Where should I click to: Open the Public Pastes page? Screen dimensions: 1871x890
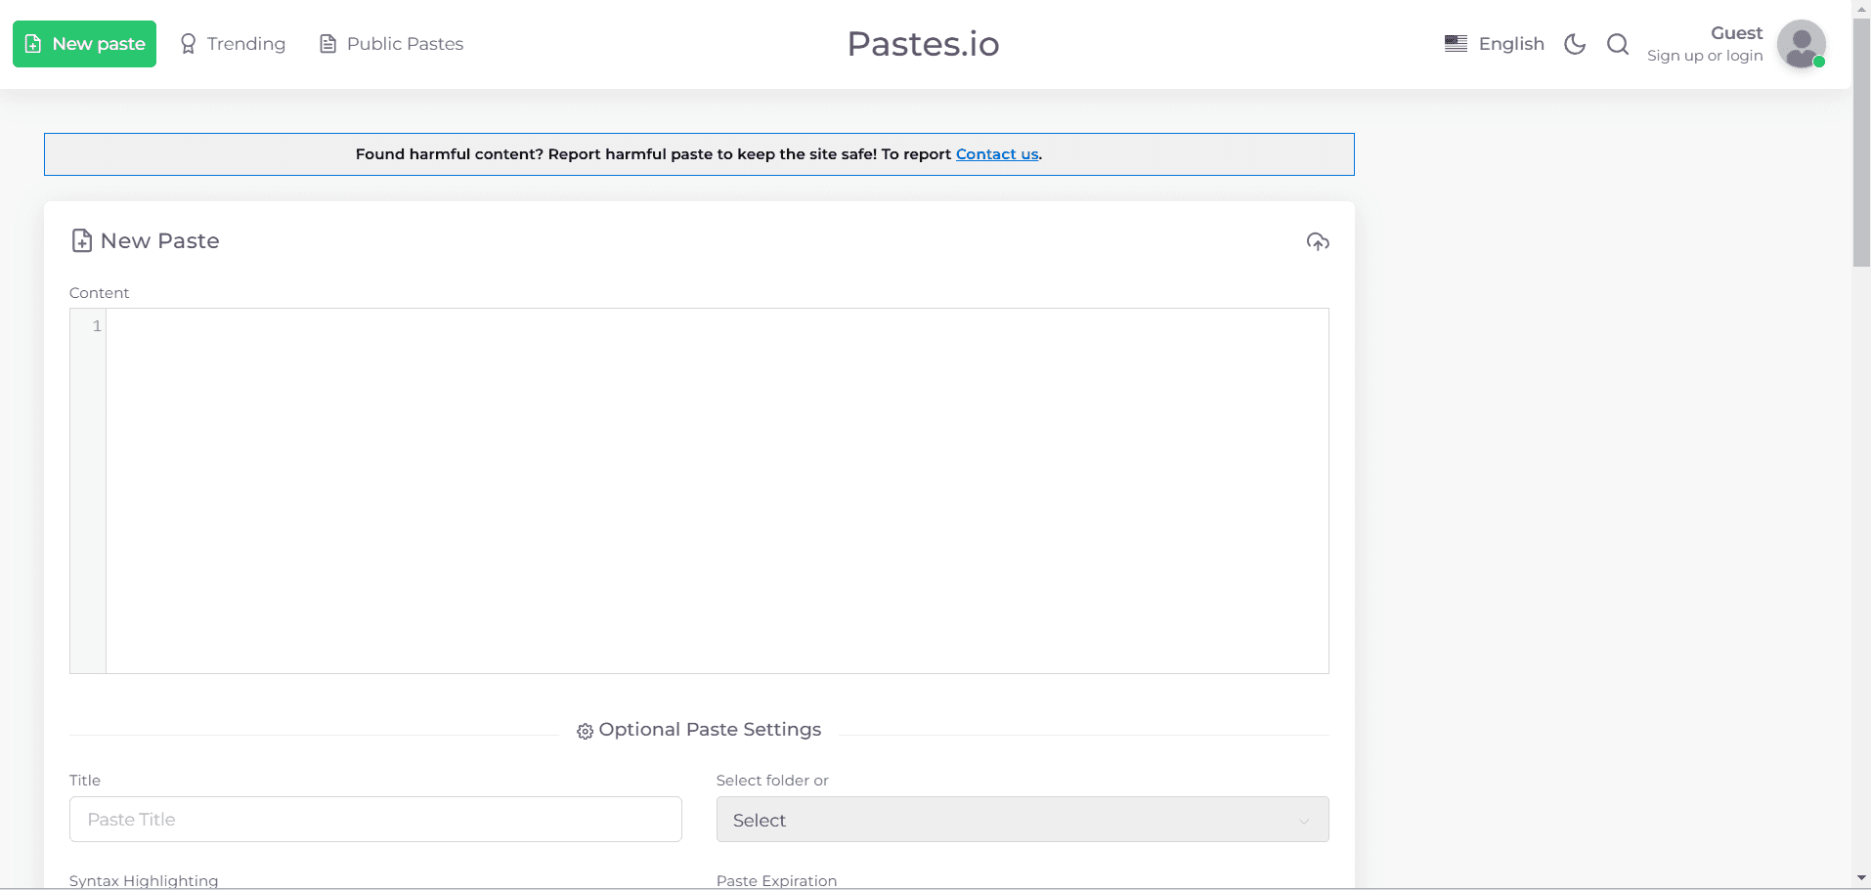(x=391, y=44)
